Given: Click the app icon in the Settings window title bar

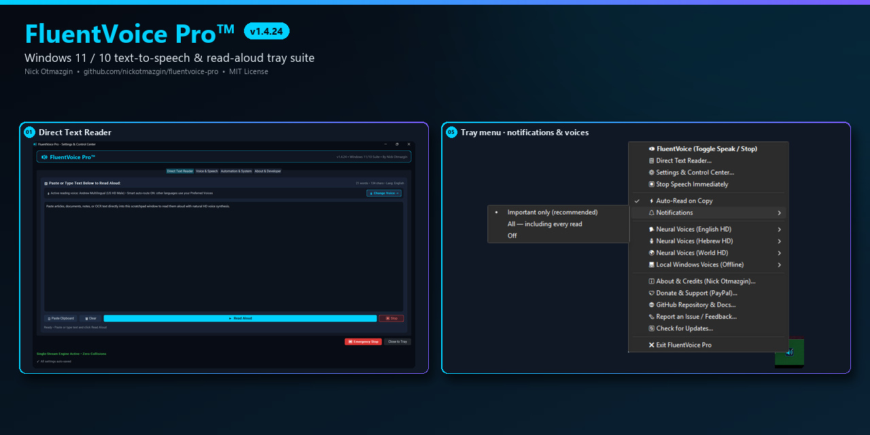Looking at the screenshot, I should click(35, 144).
